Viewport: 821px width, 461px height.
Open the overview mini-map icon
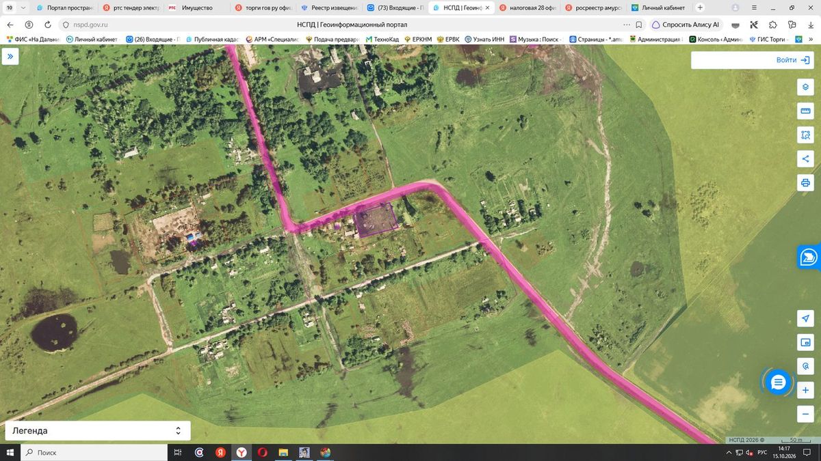[x=805, y=343]
